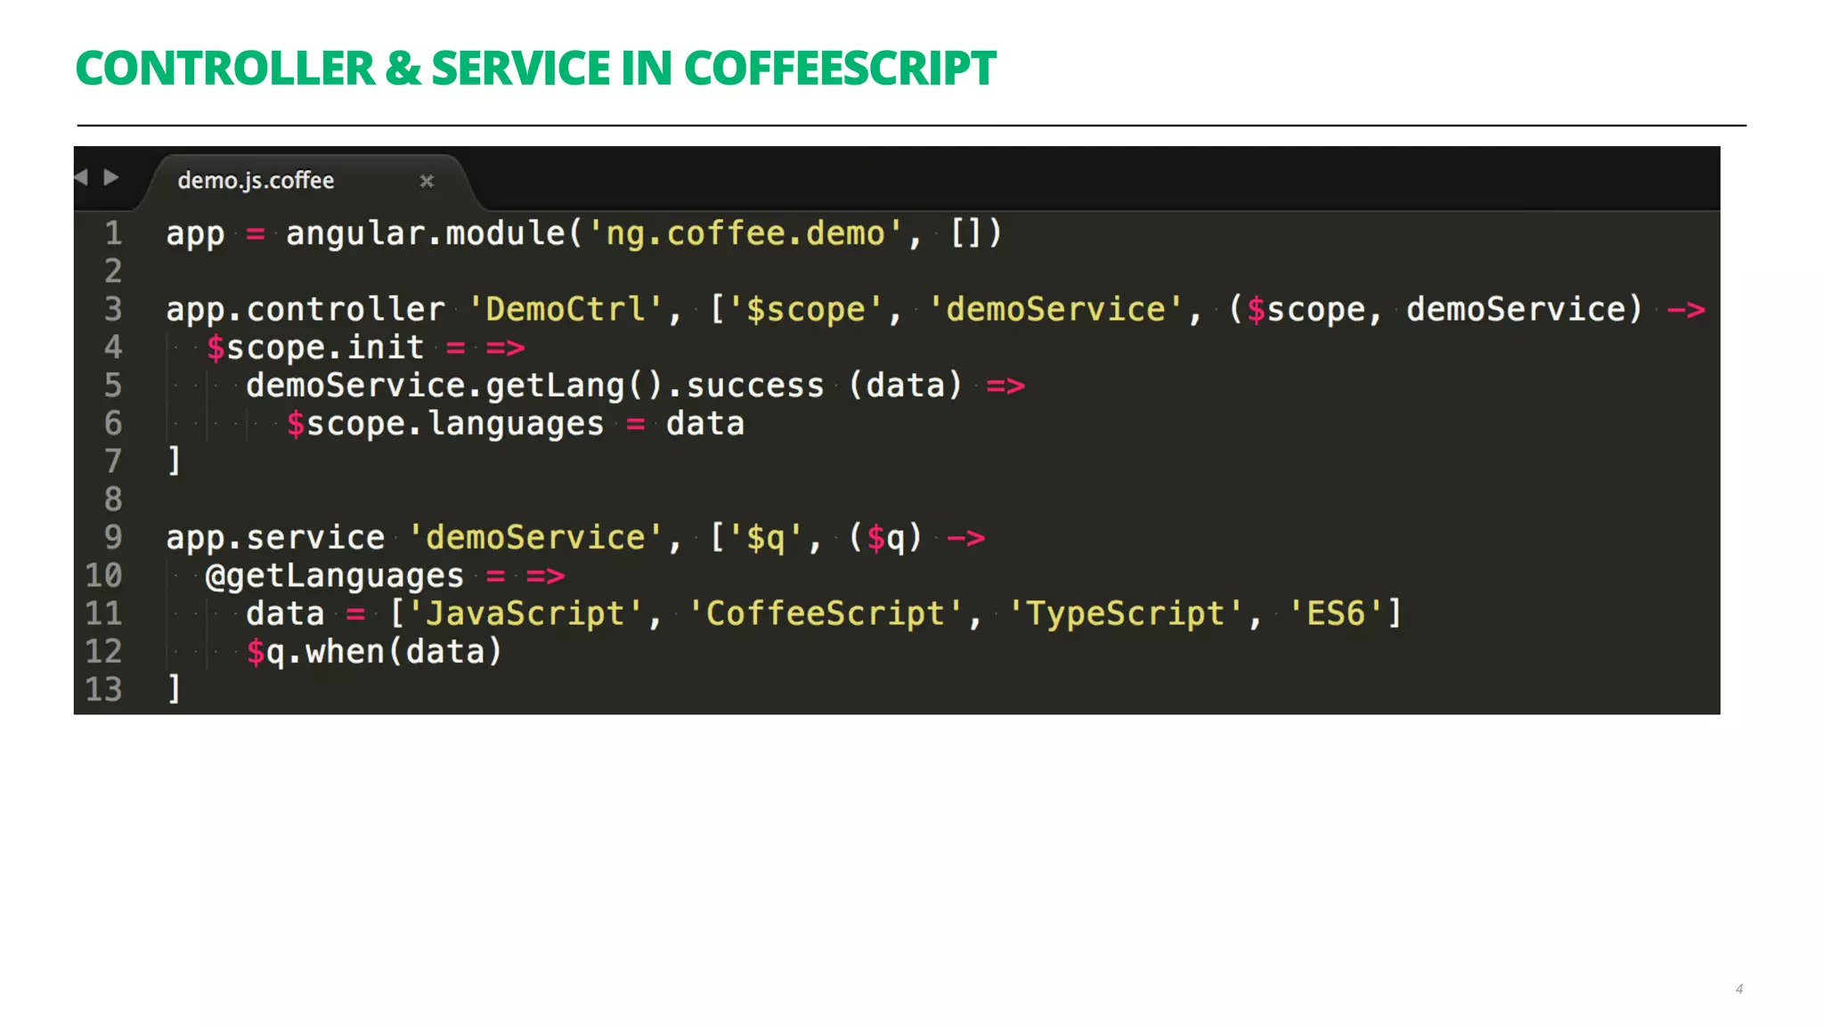Click angular.module on line 1
Screen dimensions: 1824x1026
point(425,233)
